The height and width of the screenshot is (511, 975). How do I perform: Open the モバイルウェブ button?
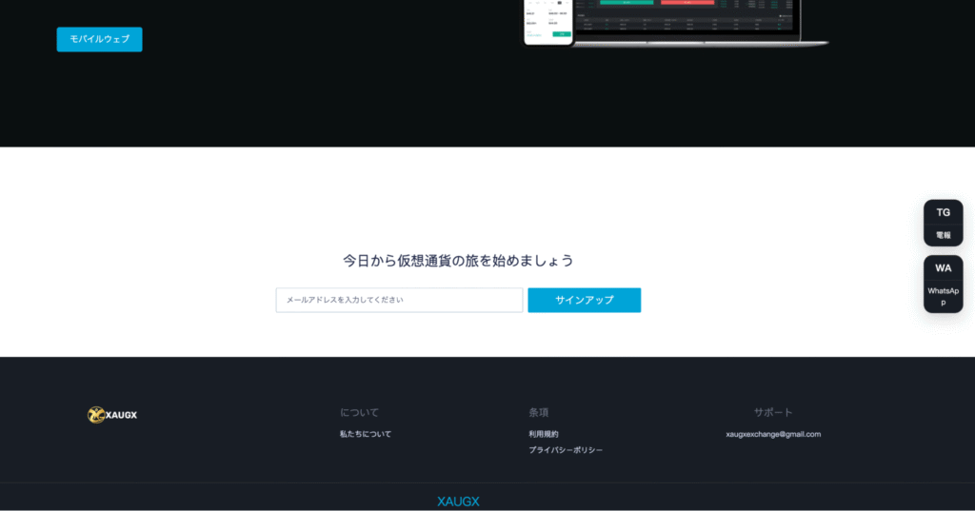pos(99,39)
